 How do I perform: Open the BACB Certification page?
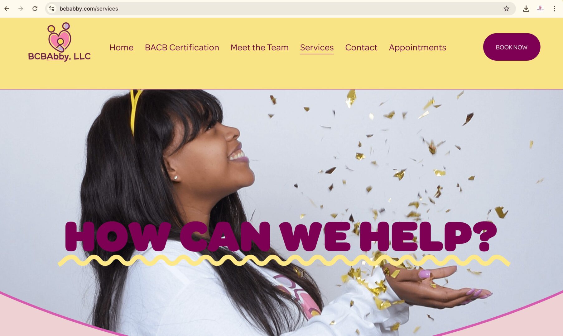(182, 47)
